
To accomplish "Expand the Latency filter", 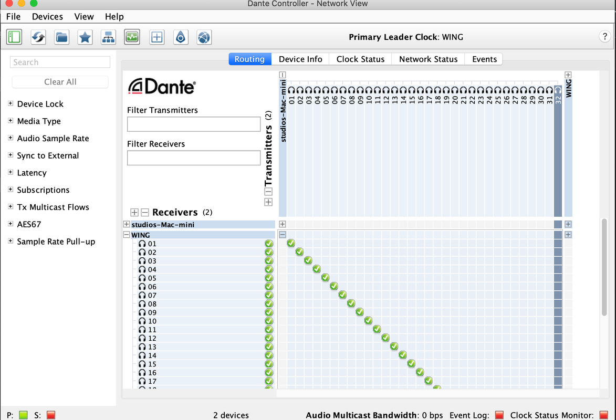I will 11,172.
